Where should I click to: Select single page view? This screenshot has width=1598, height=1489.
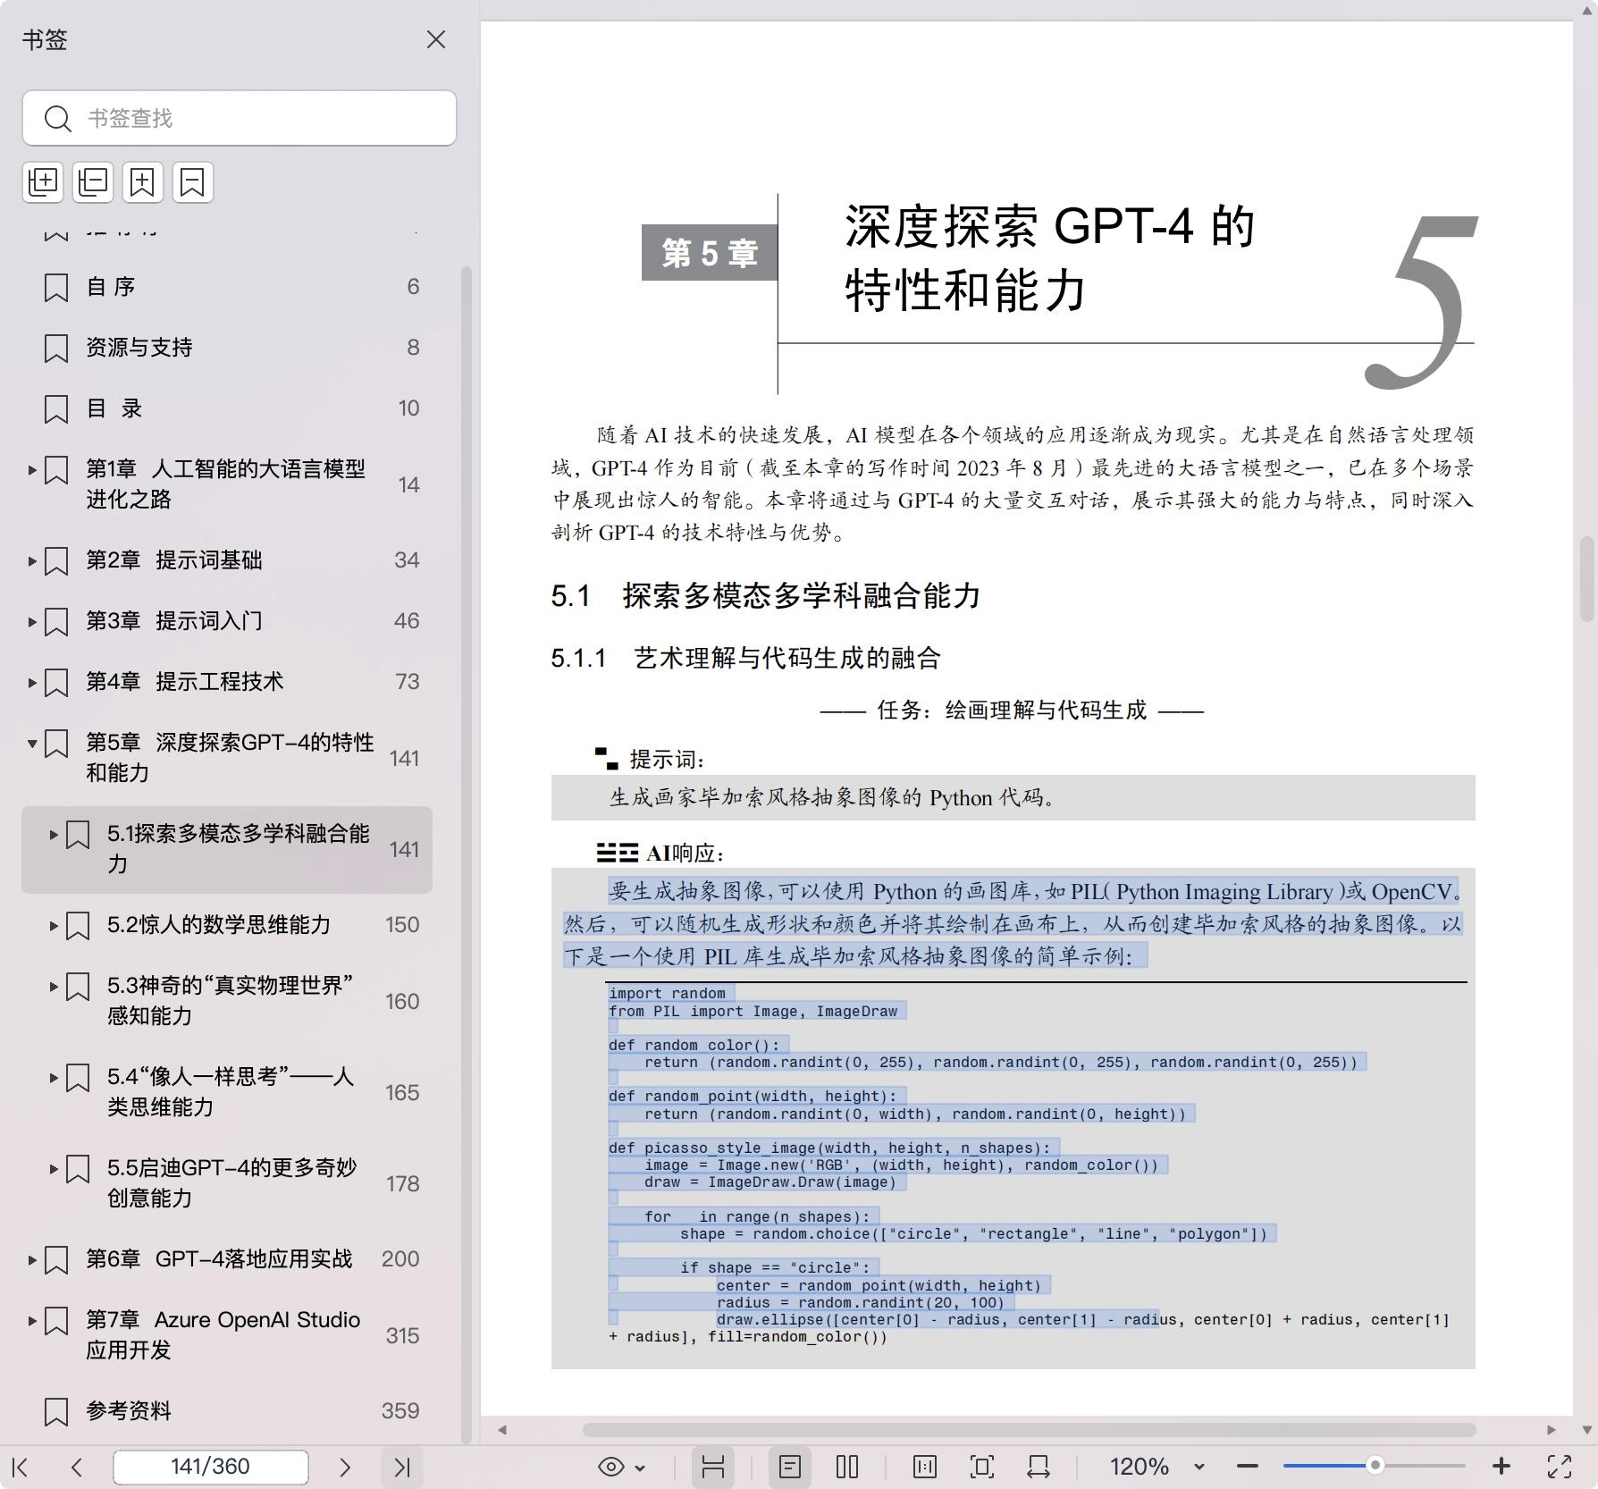coord(790,1467)
